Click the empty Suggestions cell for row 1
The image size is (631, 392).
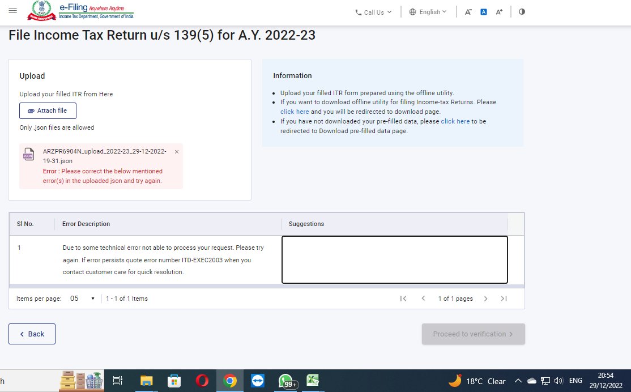click(395, 259)
